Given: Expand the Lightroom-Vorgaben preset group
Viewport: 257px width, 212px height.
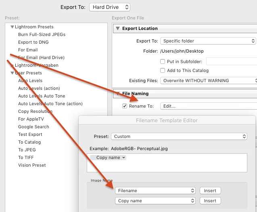Looking at the screenshot, I should (12, 66).
